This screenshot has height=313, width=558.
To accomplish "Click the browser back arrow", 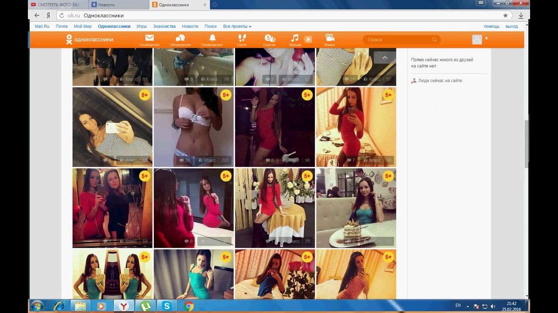I will [x=37, y=15].
